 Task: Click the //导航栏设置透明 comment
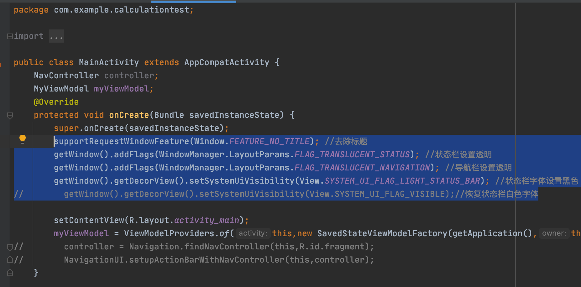pyautogui.click(x=479, y=168)
